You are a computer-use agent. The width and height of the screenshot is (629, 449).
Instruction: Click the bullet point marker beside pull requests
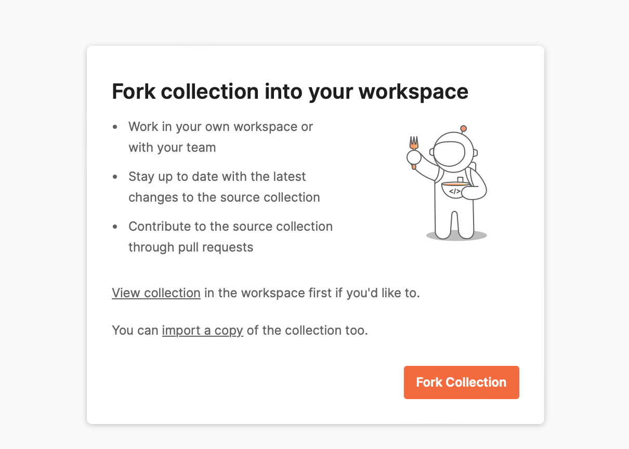[115, 227]
